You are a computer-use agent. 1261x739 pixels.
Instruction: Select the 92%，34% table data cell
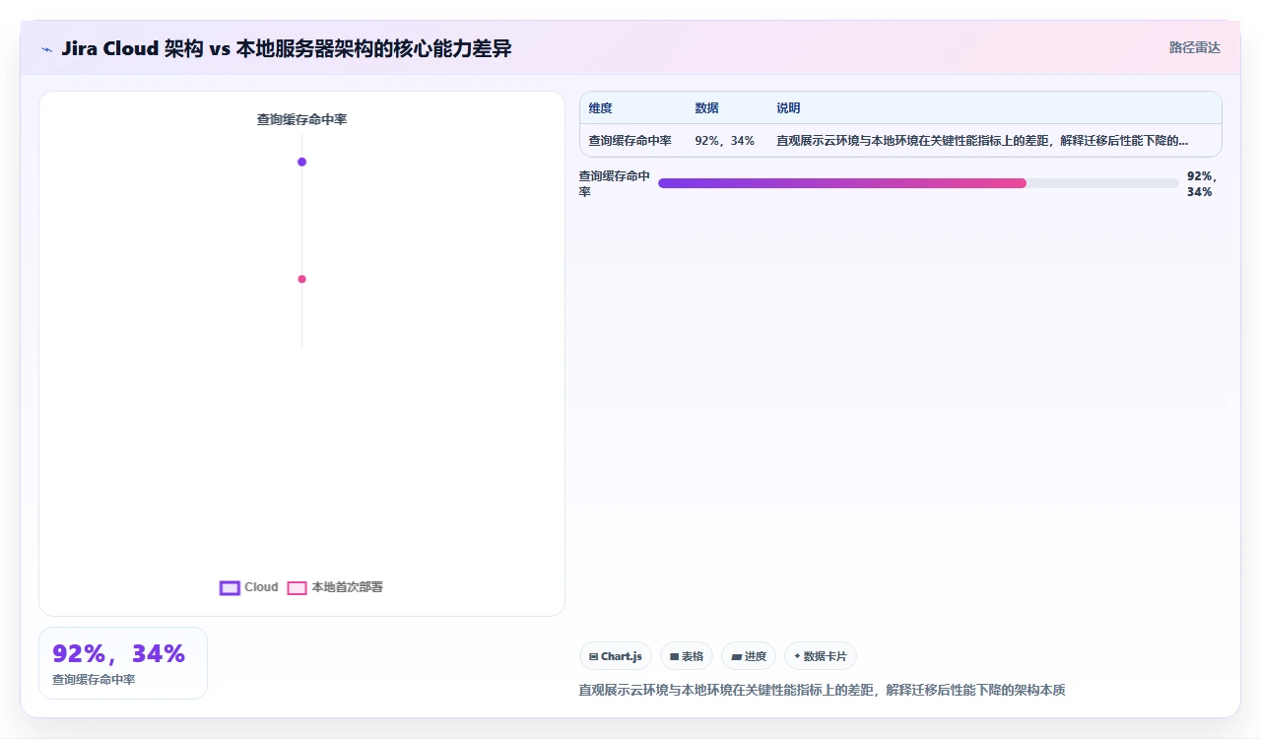click(725, 141)
